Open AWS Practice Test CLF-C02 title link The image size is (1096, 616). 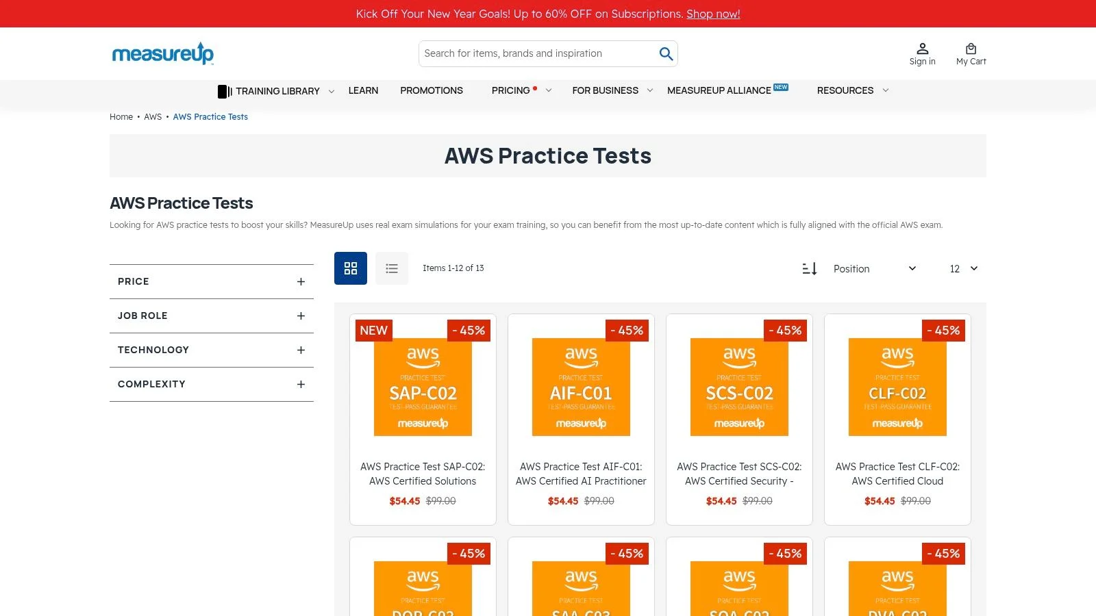pyautogui.click(x=897, y=474)
